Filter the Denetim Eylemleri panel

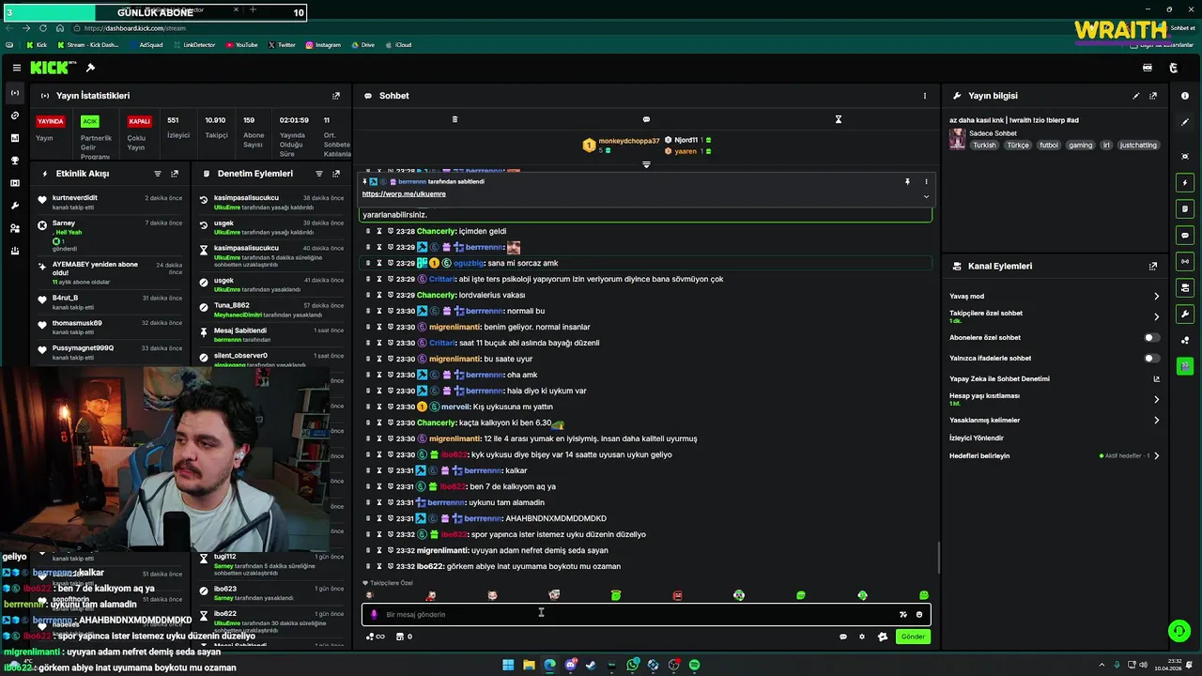pyautogui.click(x=319, y=174)
